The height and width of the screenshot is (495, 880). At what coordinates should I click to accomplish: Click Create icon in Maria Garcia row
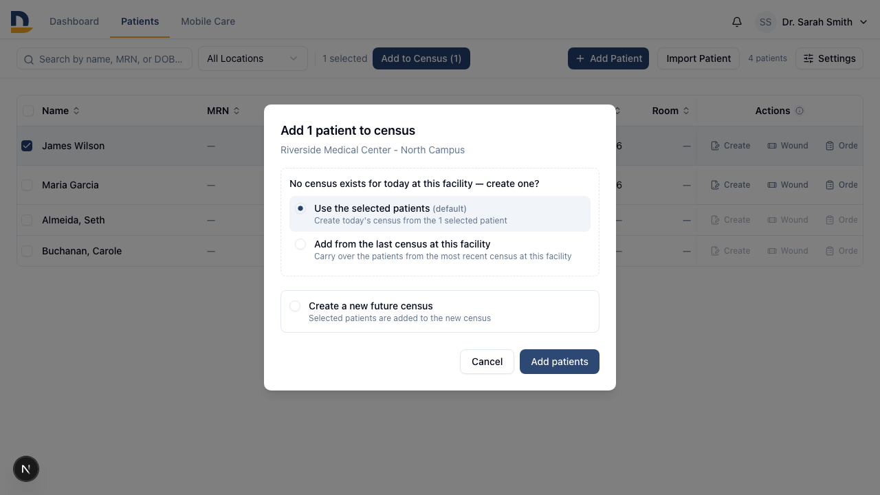click(x=715, y=185)
